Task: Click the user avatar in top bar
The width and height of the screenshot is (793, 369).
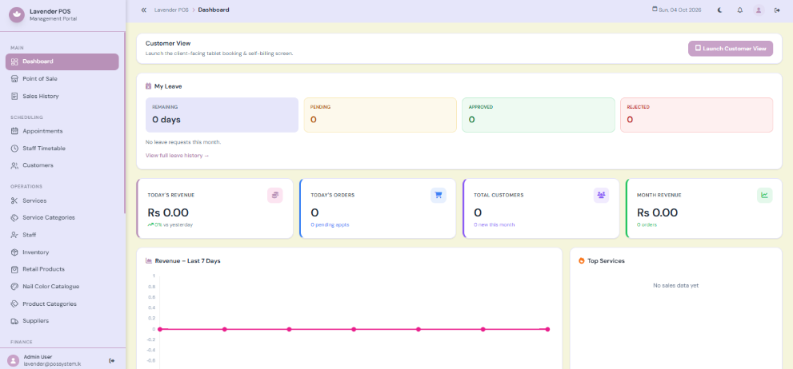Action: [758, 10]
